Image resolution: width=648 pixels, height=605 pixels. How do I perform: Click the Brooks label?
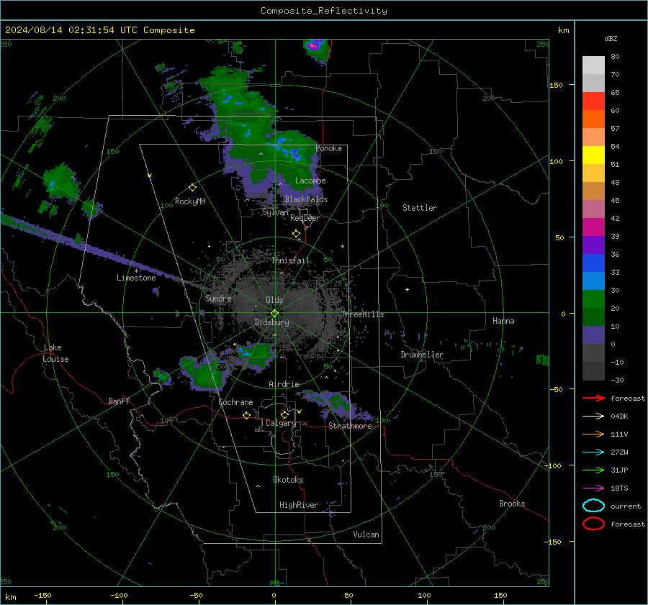coord(512,504)
